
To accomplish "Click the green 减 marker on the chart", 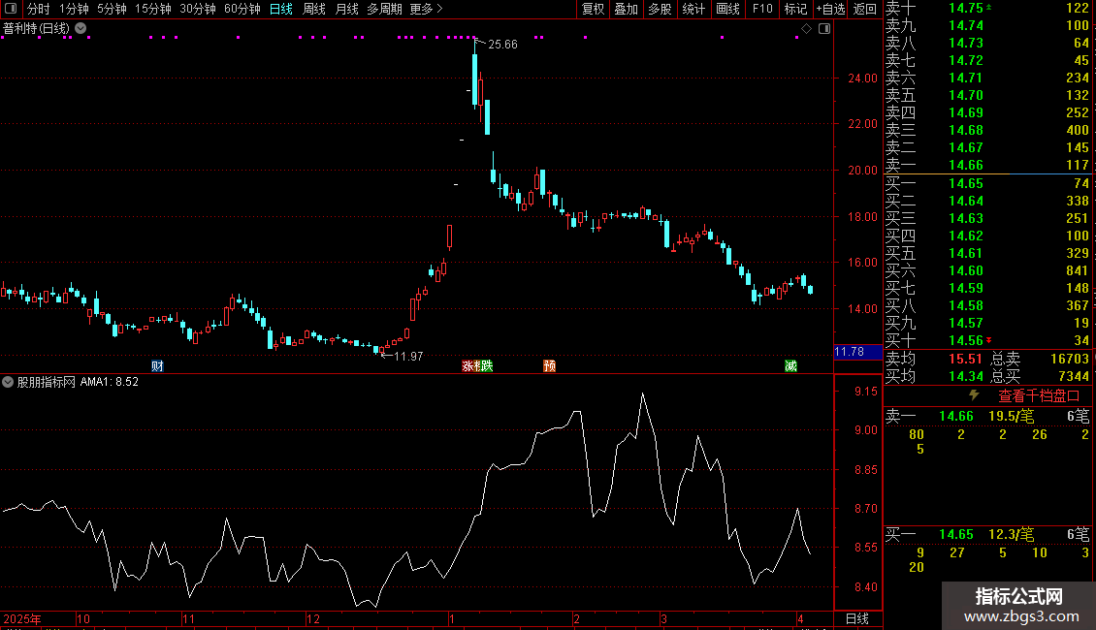I will pyautogui.click(x=790, y=366).
